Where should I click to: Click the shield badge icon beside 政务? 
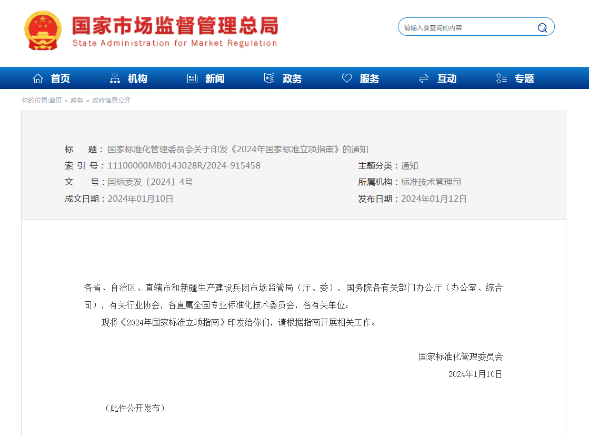click(269, 78)
